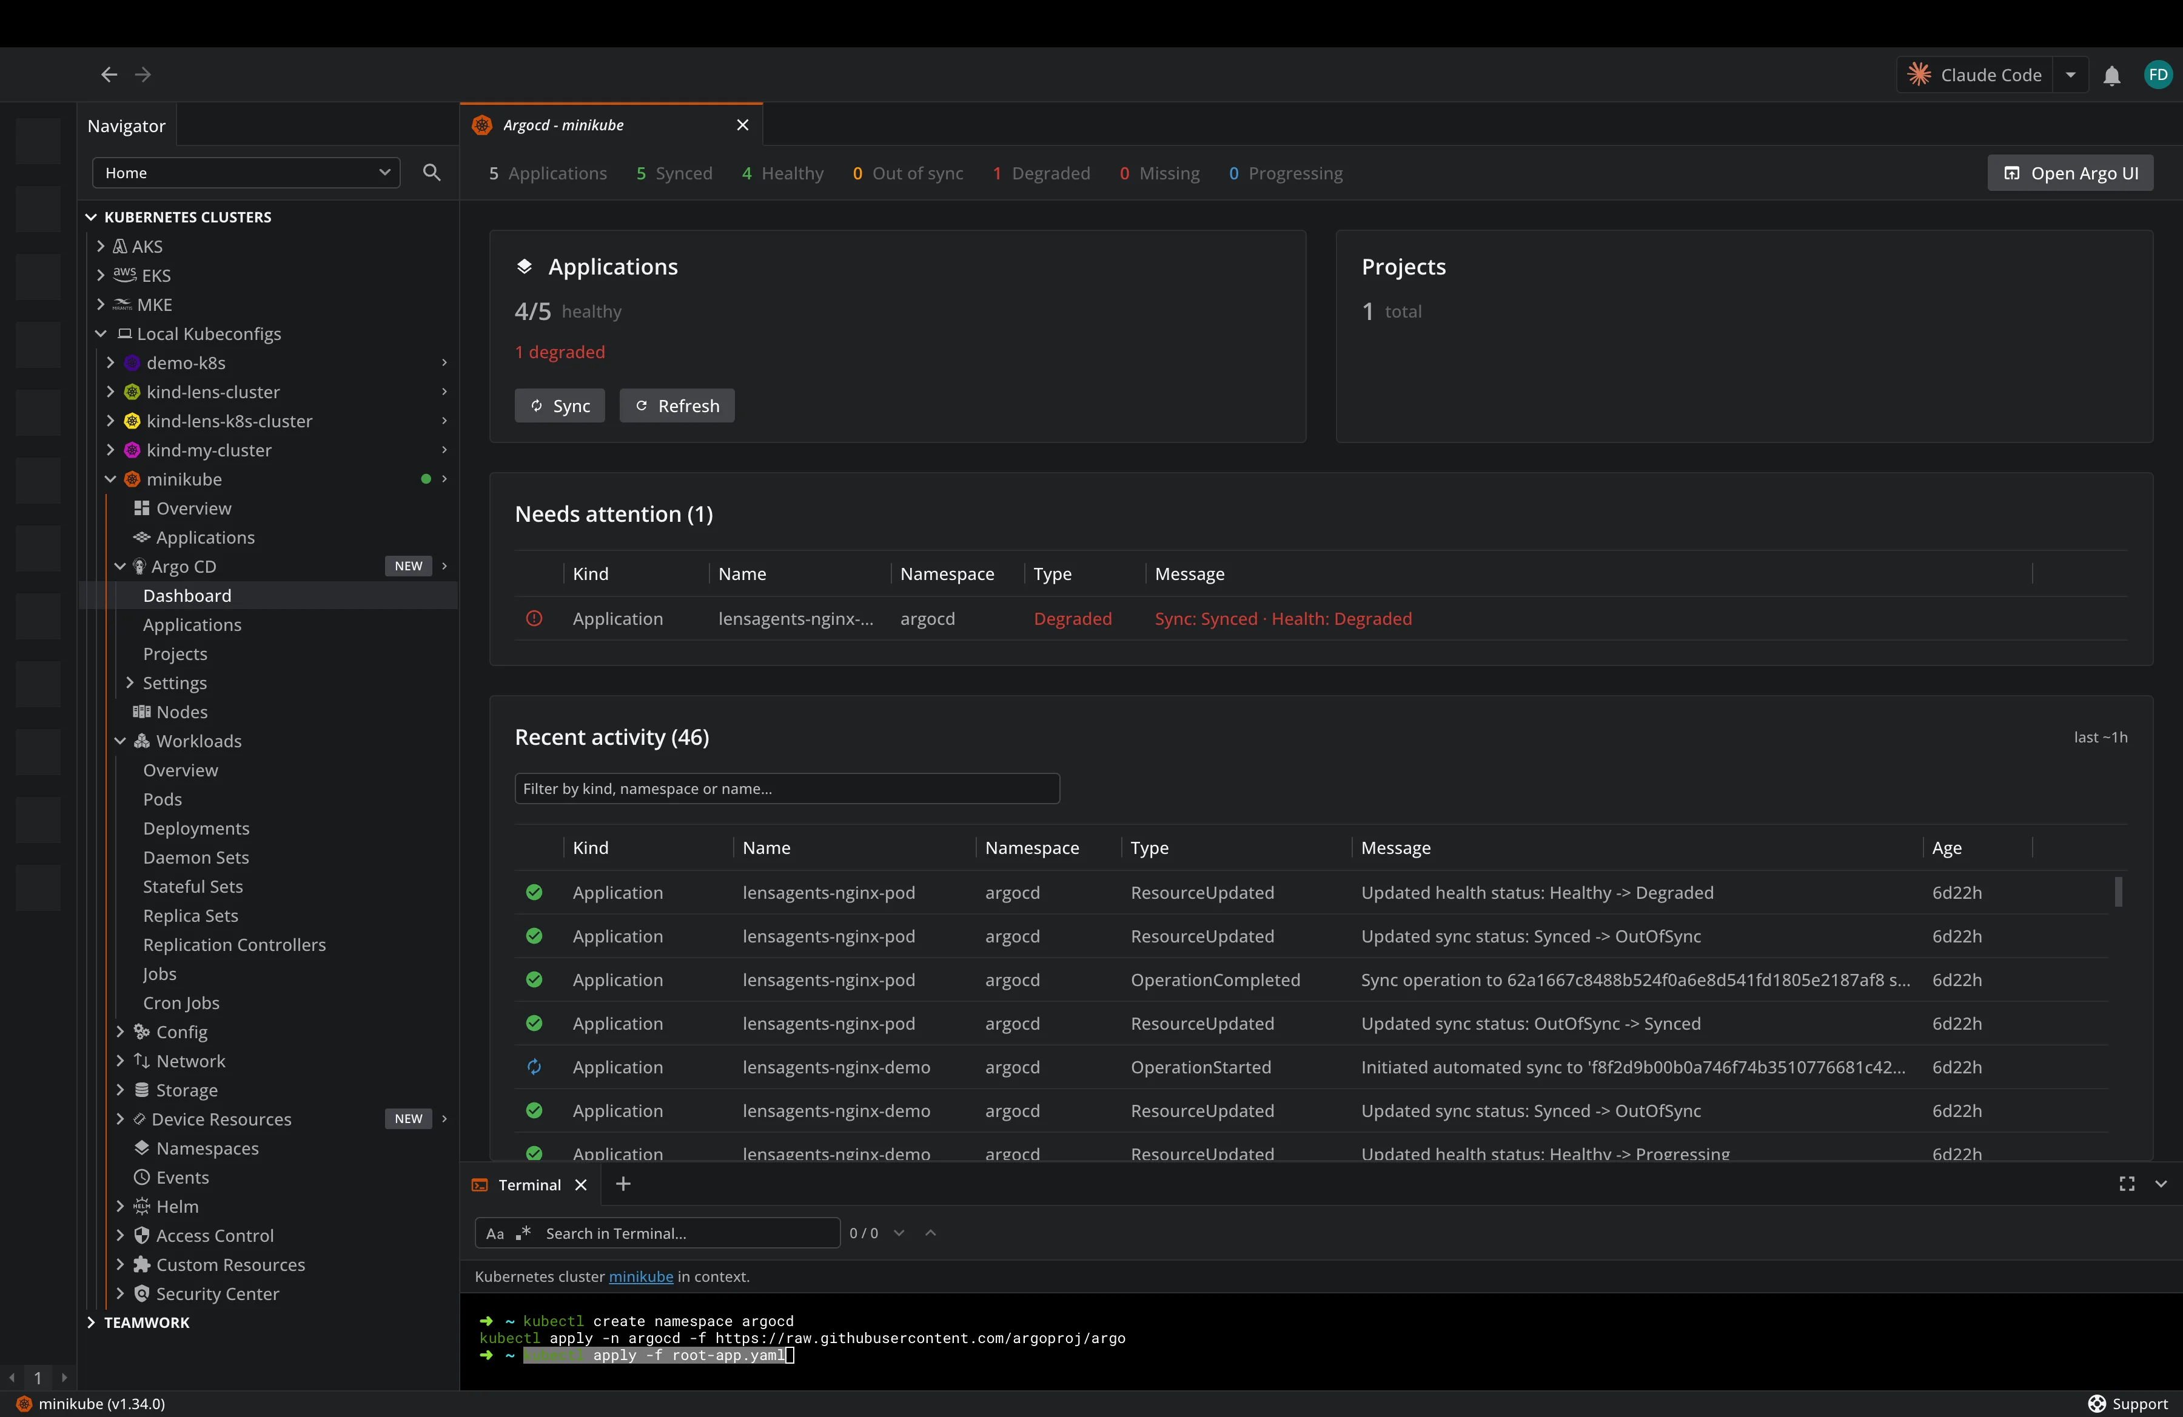
Task: Click the '1 Degraded' status count
Action: point(1041,172)
